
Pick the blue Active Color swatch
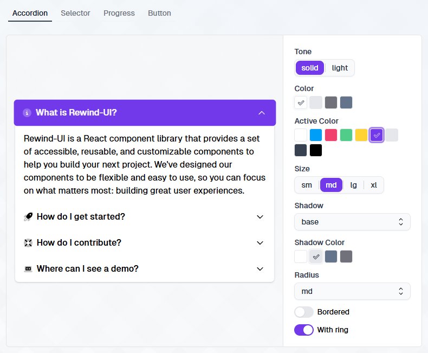click(316, 135)
